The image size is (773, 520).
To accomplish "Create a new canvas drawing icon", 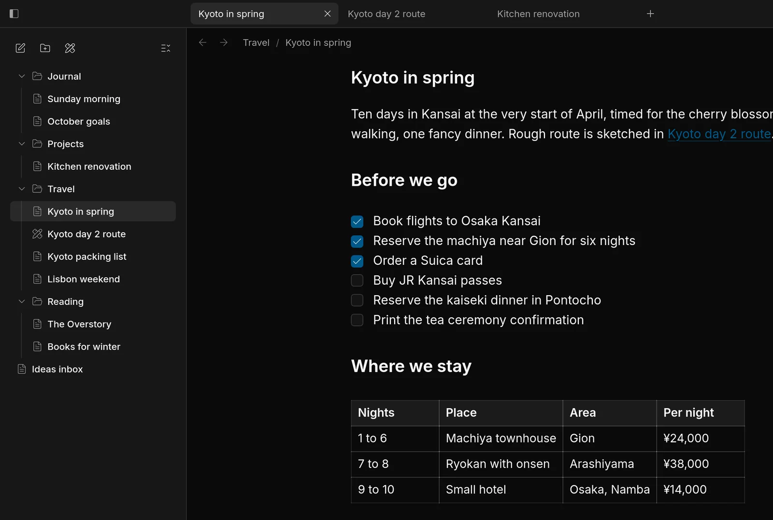I will (x=70, y=48).
